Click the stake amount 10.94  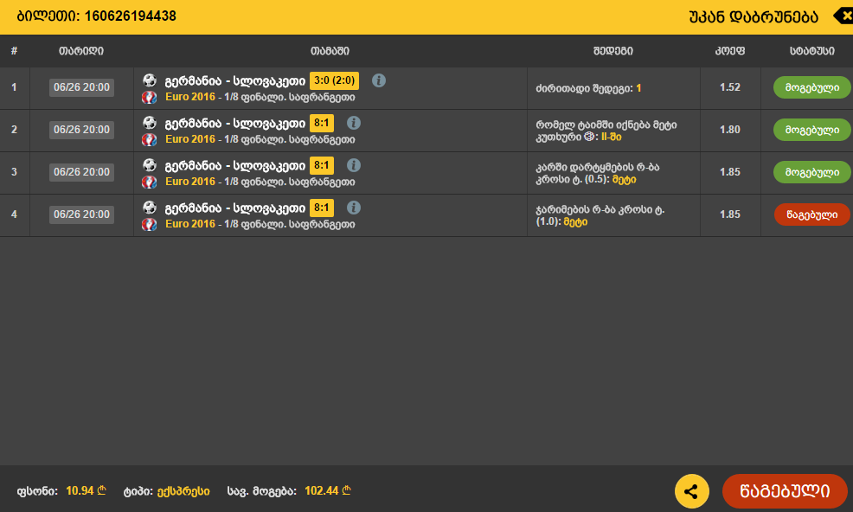click(86, 491)
